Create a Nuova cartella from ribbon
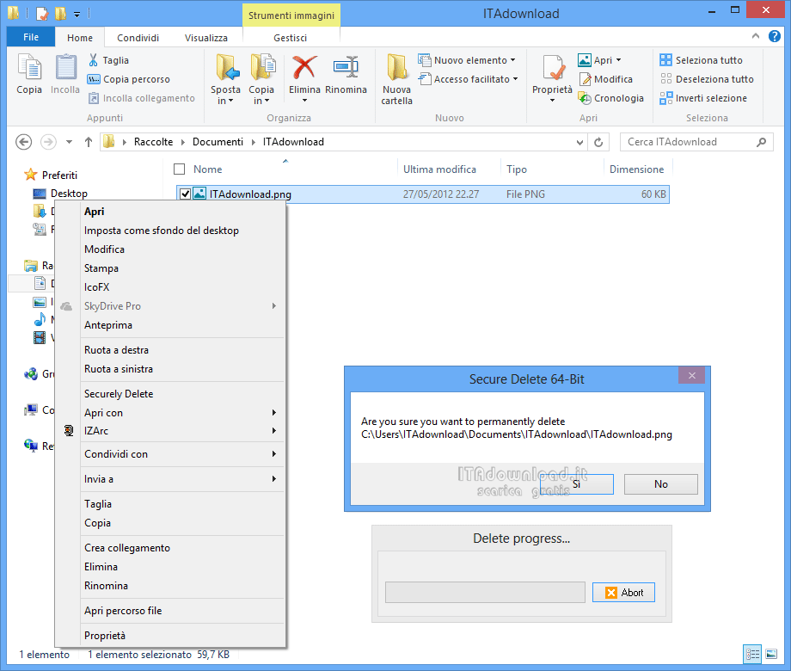The image size is (791, 671). 397,79
